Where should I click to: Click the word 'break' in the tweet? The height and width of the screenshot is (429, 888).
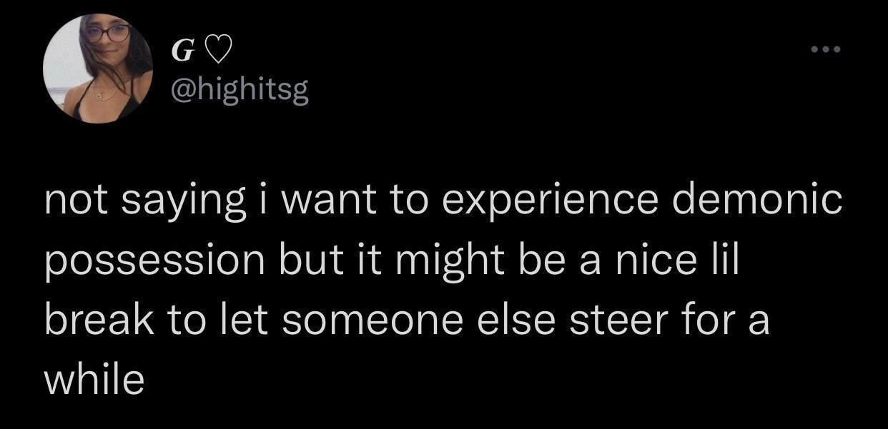[x=99, y=320]
